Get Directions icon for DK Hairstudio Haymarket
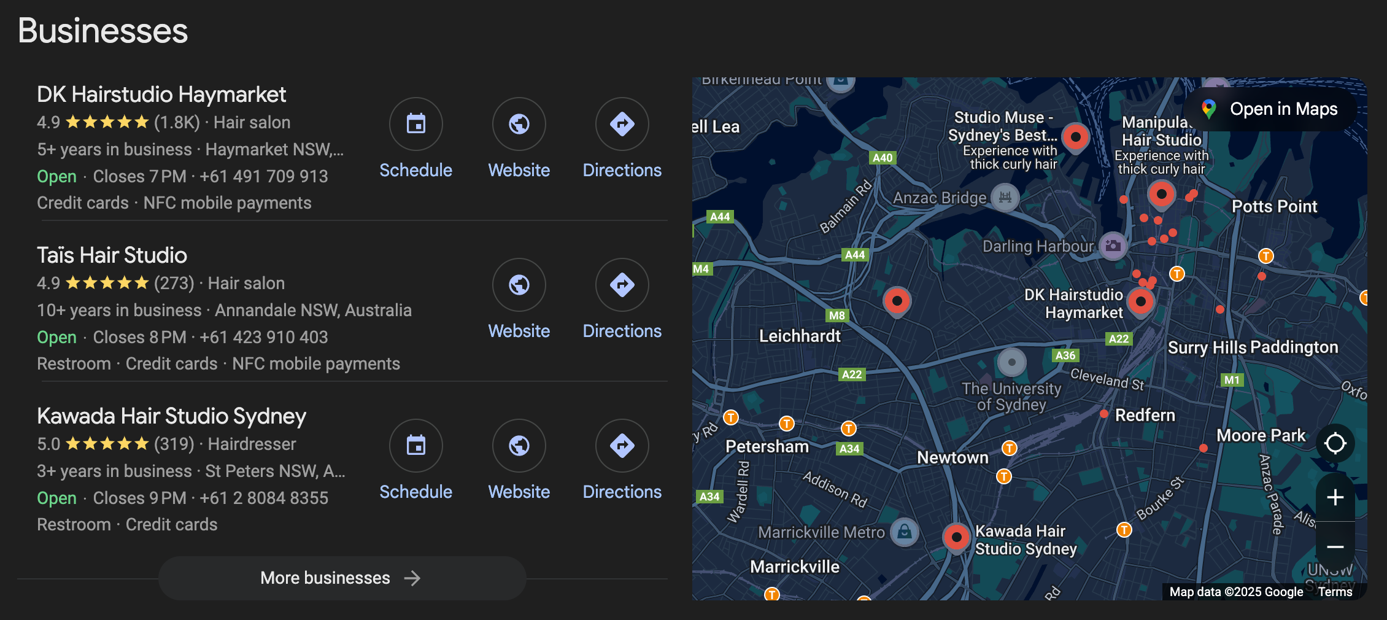 (622, 124)
